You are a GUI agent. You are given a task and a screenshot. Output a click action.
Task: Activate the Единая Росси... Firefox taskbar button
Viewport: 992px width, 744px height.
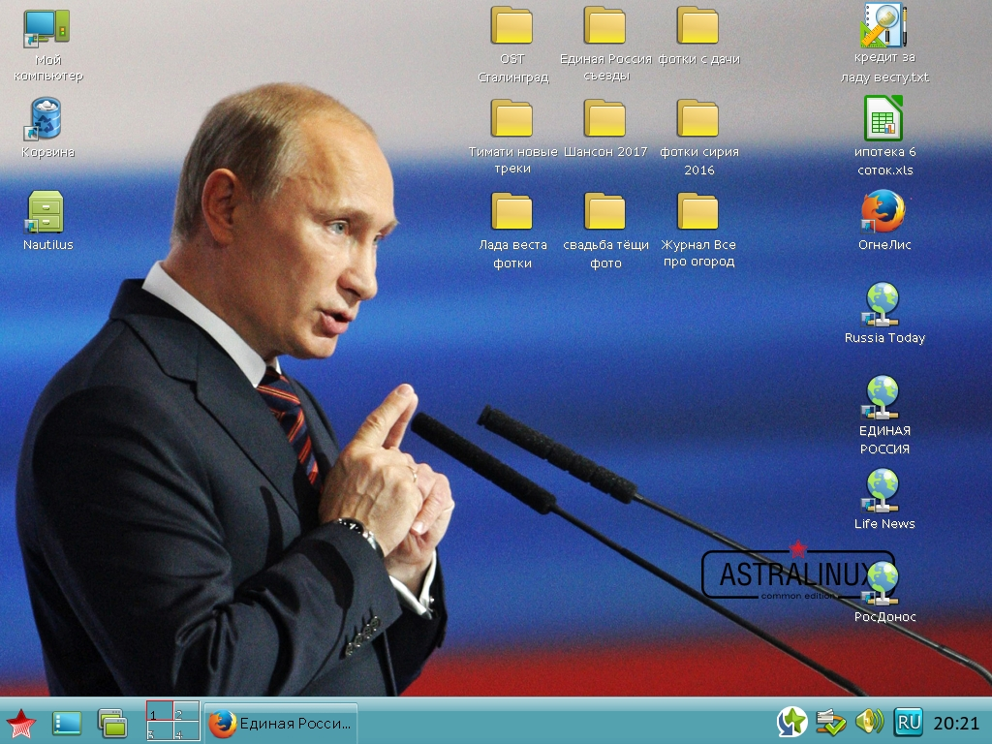tap(282, 723)
